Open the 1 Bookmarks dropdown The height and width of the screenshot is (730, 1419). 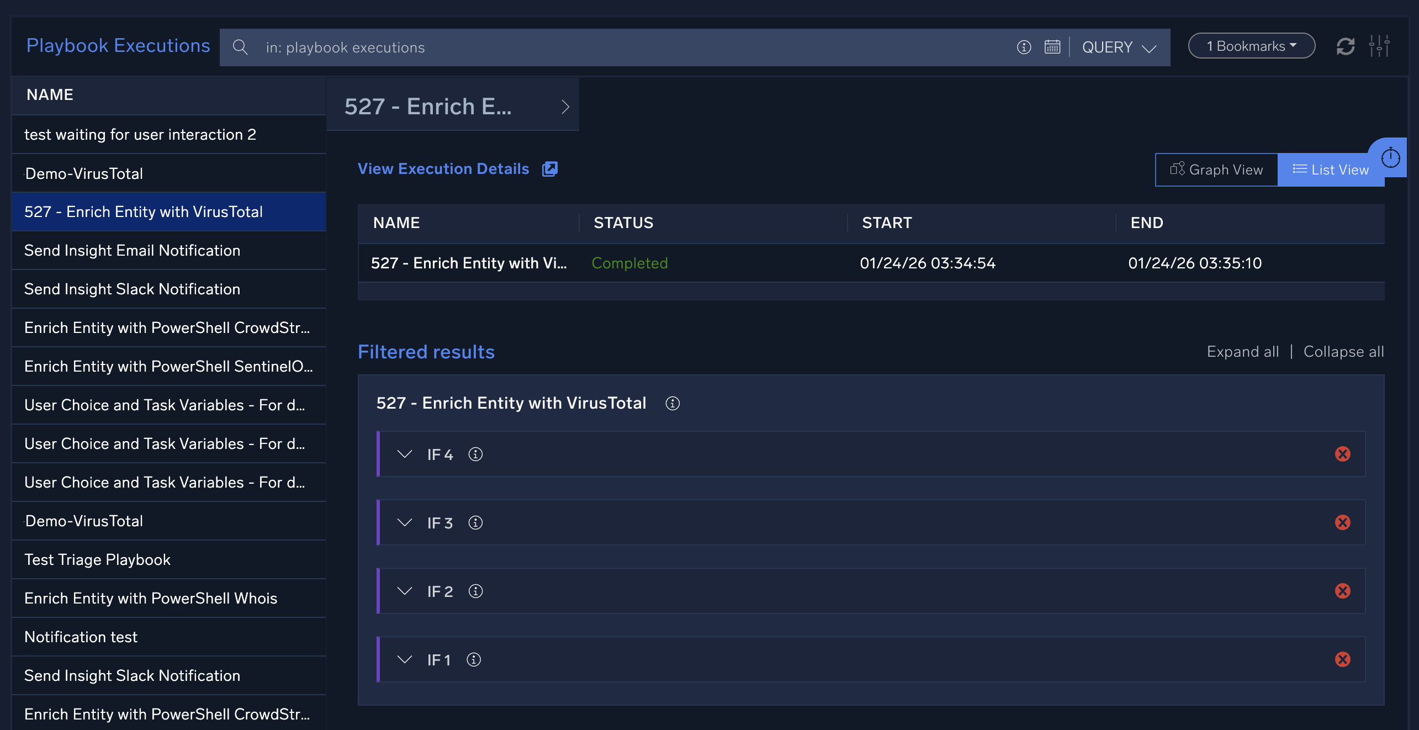[1251, 46]
